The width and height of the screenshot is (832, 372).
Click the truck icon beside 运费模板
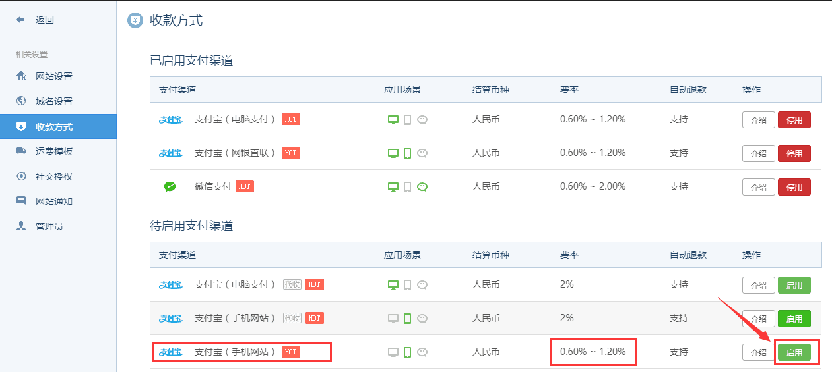[21, 151]
